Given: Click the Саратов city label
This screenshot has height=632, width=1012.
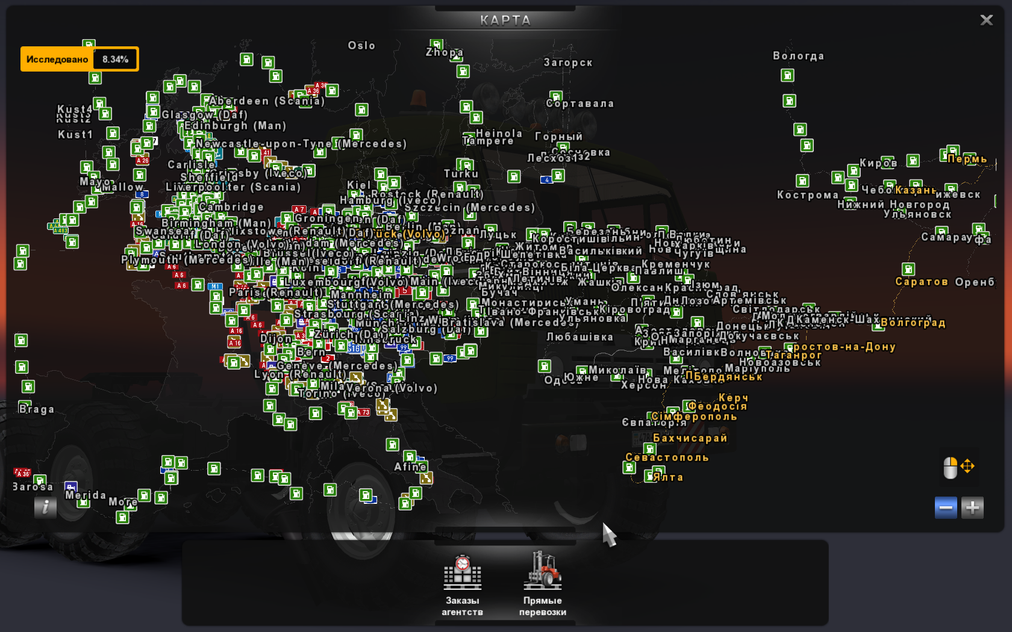Looking at the screenshot, I should click(921, 282).
